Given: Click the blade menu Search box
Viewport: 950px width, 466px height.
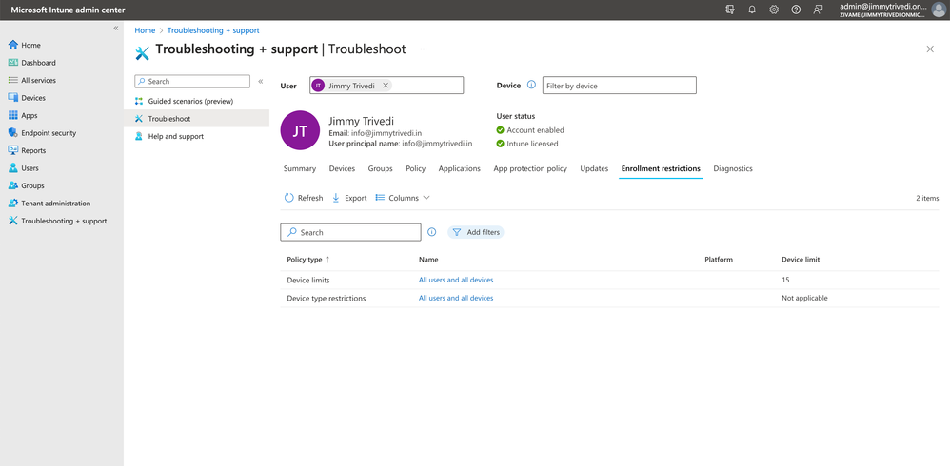Looking at the screenshot, I should point(192,81).
